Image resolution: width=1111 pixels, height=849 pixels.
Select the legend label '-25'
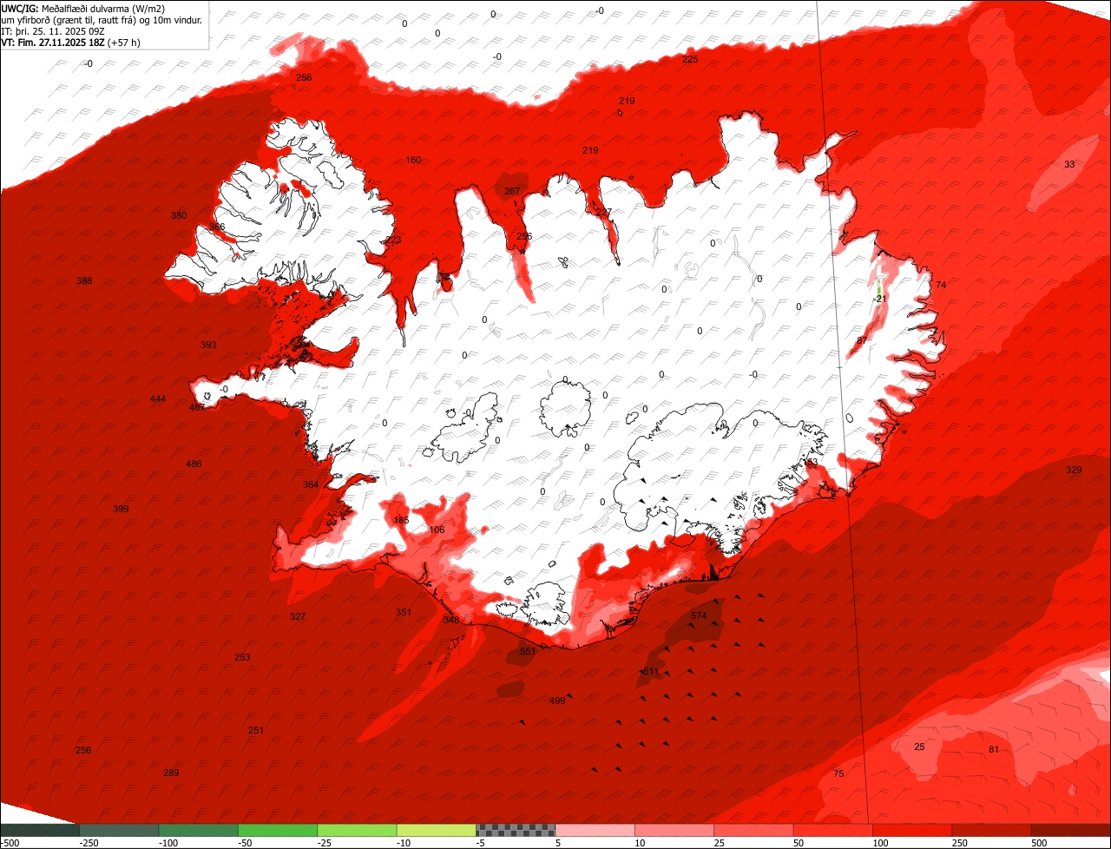pos(325,843)
